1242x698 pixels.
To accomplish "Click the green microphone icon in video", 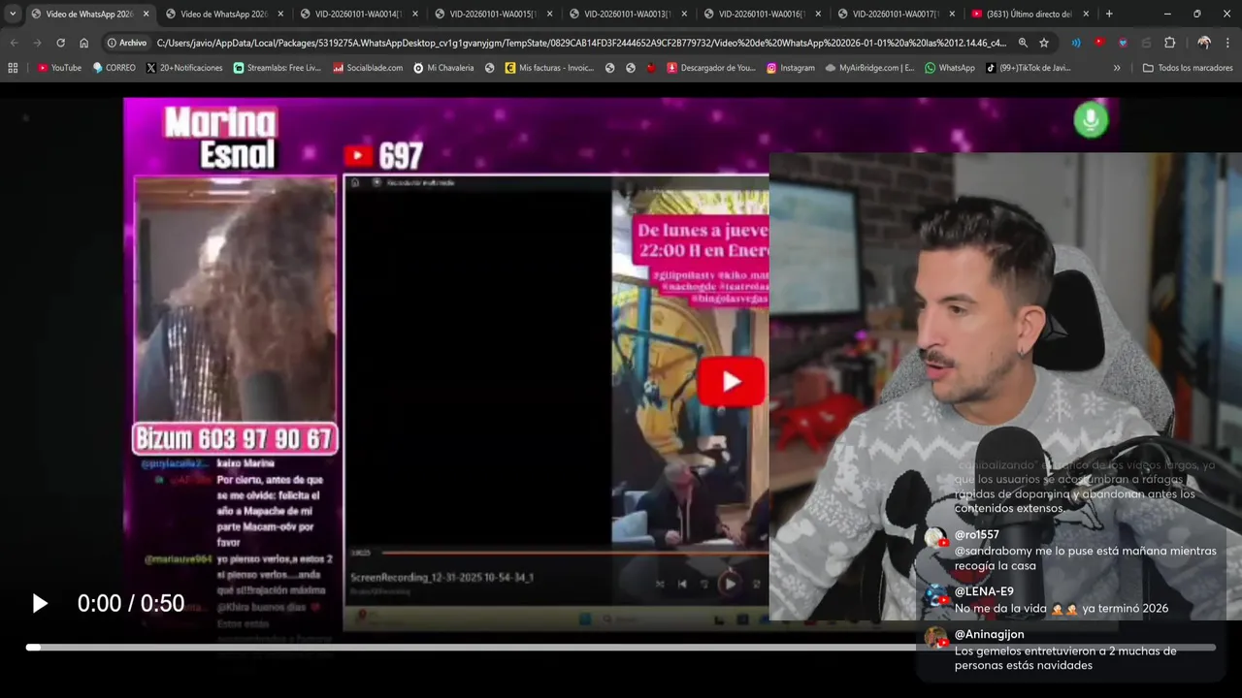I will click(x=1091, y=119).
